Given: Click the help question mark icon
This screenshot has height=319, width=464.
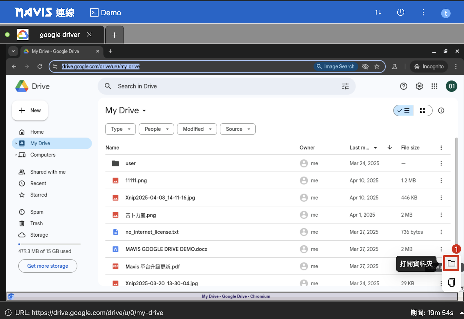Looking at the screenshot, I should [403, 86].
